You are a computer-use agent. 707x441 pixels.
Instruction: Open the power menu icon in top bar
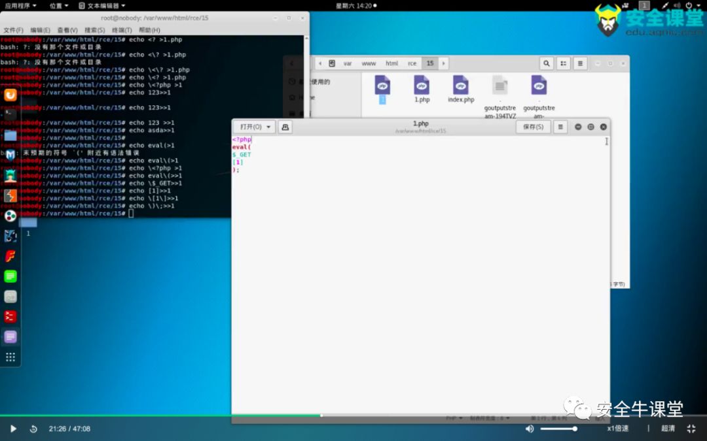point(690,5)
